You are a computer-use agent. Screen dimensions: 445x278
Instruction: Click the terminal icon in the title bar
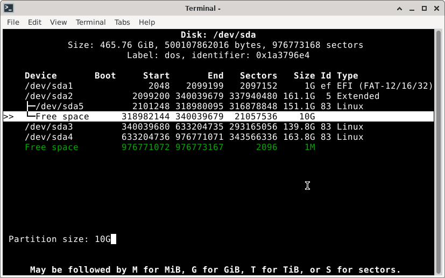coord(8,8)
